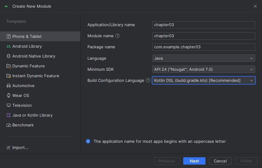Select the Instant Dynamic Feature icon
This screenshot has width=262, height=168.
(x=9, y=76)
